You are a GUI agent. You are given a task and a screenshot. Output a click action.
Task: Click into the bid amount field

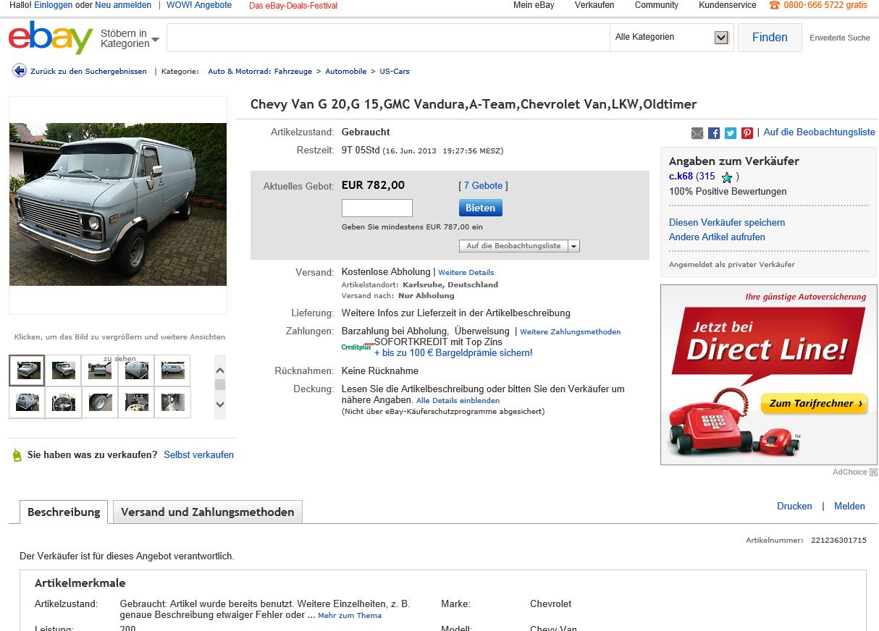(x=377, y=208)
